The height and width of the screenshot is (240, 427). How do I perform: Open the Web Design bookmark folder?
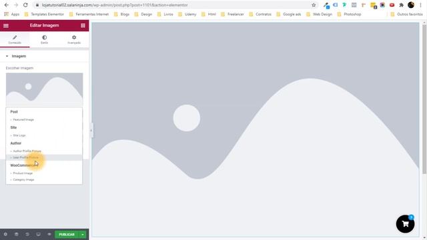click(319, 14)
